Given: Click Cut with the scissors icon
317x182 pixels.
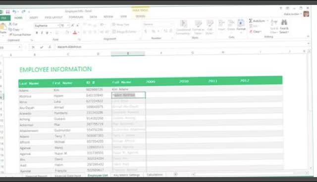Looking at the screenshot, I should coord(13,24).
